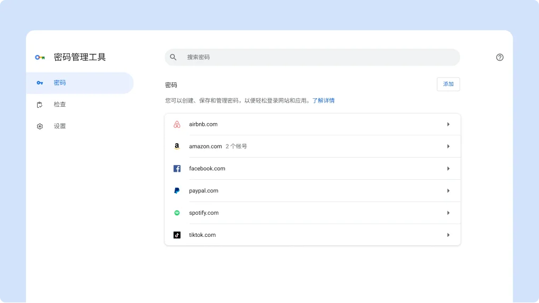Expand the airbnb.com entry arrow
The width and height of the screenshot is (539, 303).
click(x=448, y=124)
